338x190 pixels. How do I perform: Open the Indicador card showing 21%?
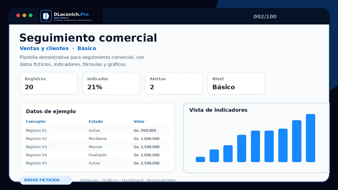(111, 83)
